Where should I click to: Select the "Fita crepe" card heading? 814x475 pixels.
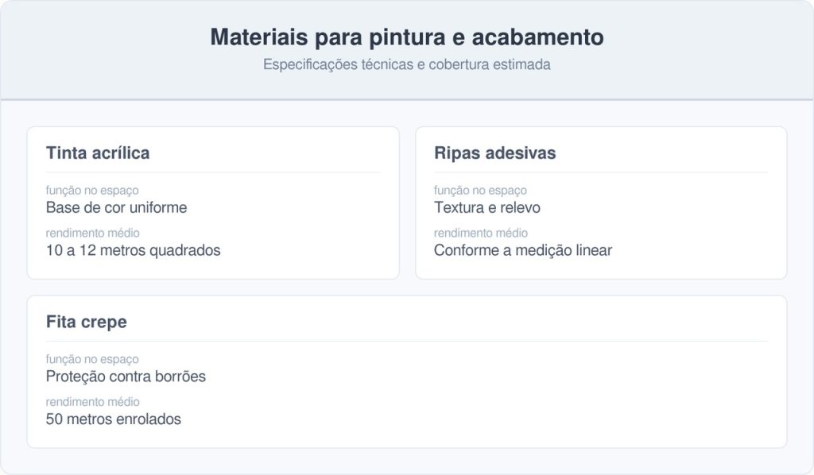86,322
